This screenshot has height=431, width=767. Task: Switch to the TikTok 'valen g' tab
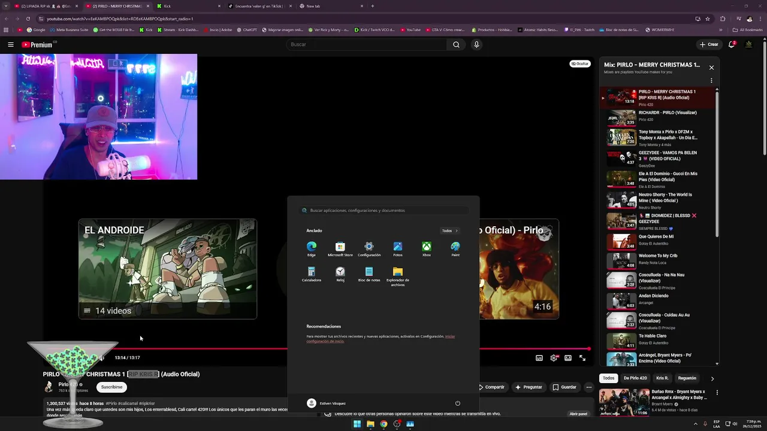(x=259, y=6)
